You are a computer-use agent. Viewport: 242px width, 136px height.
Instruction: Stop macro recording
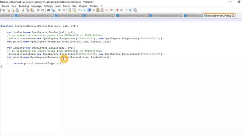tap(122, 10)
